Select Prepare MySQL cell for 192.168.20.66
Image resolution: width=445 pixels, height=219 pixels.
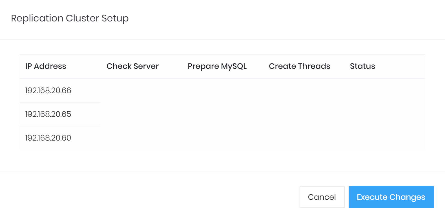[x=222, y=91]
